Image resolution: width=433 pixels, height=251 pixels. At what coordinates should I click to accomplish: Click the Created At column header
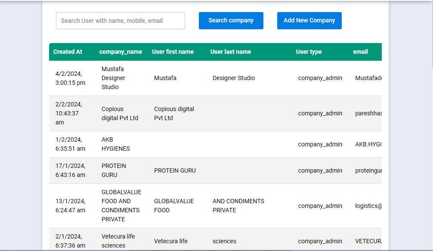(68, 52)
